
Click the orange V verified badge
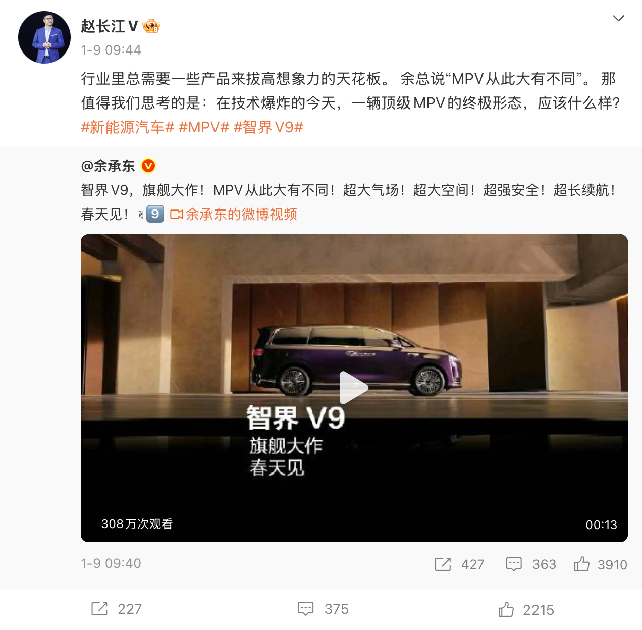[x=148, y=166]
